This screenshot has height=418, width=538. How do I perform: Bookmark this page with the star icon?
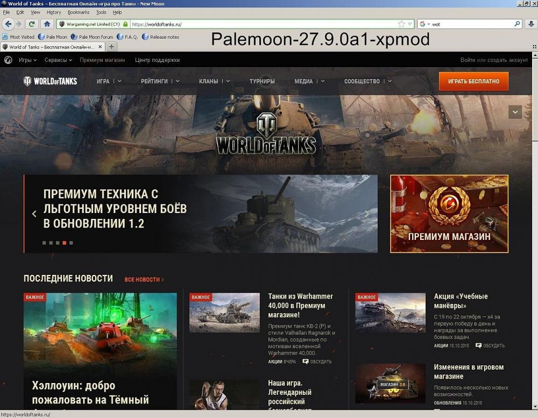401,24
